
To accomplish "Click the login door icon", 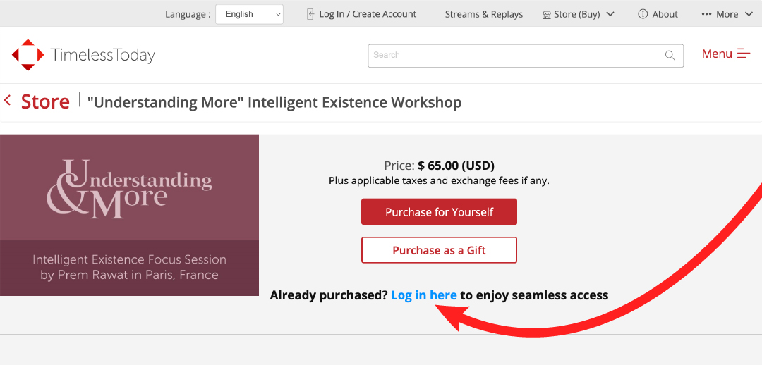I will (310, 14).
